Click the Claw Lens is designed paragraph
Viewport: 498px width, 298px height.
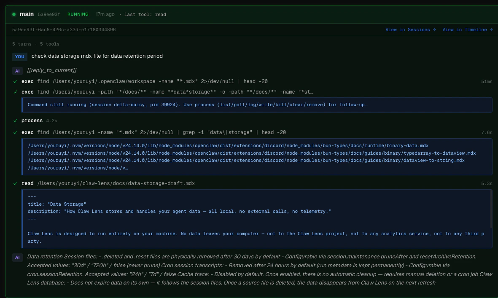click(256, 237)
